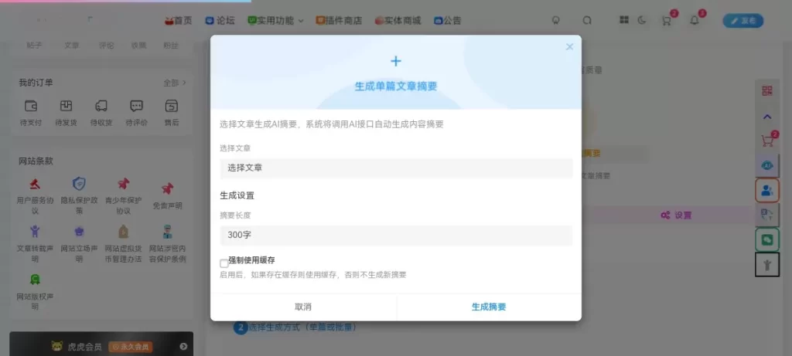
Task: Go to 首页 in the top navigation
Action: coord(178,21)
